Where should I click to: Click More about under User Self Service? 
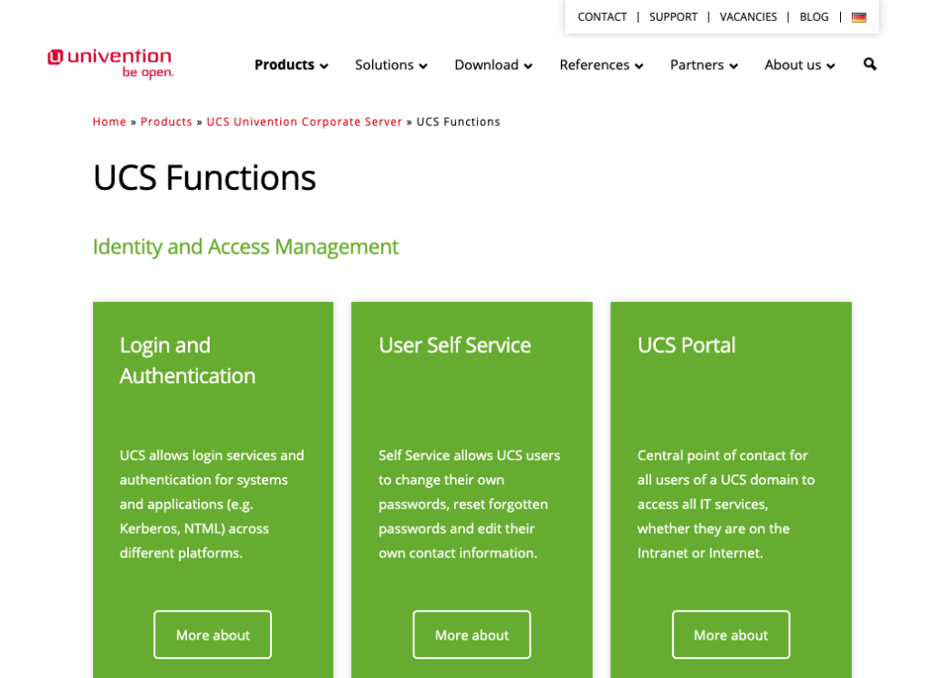point(472,635)
